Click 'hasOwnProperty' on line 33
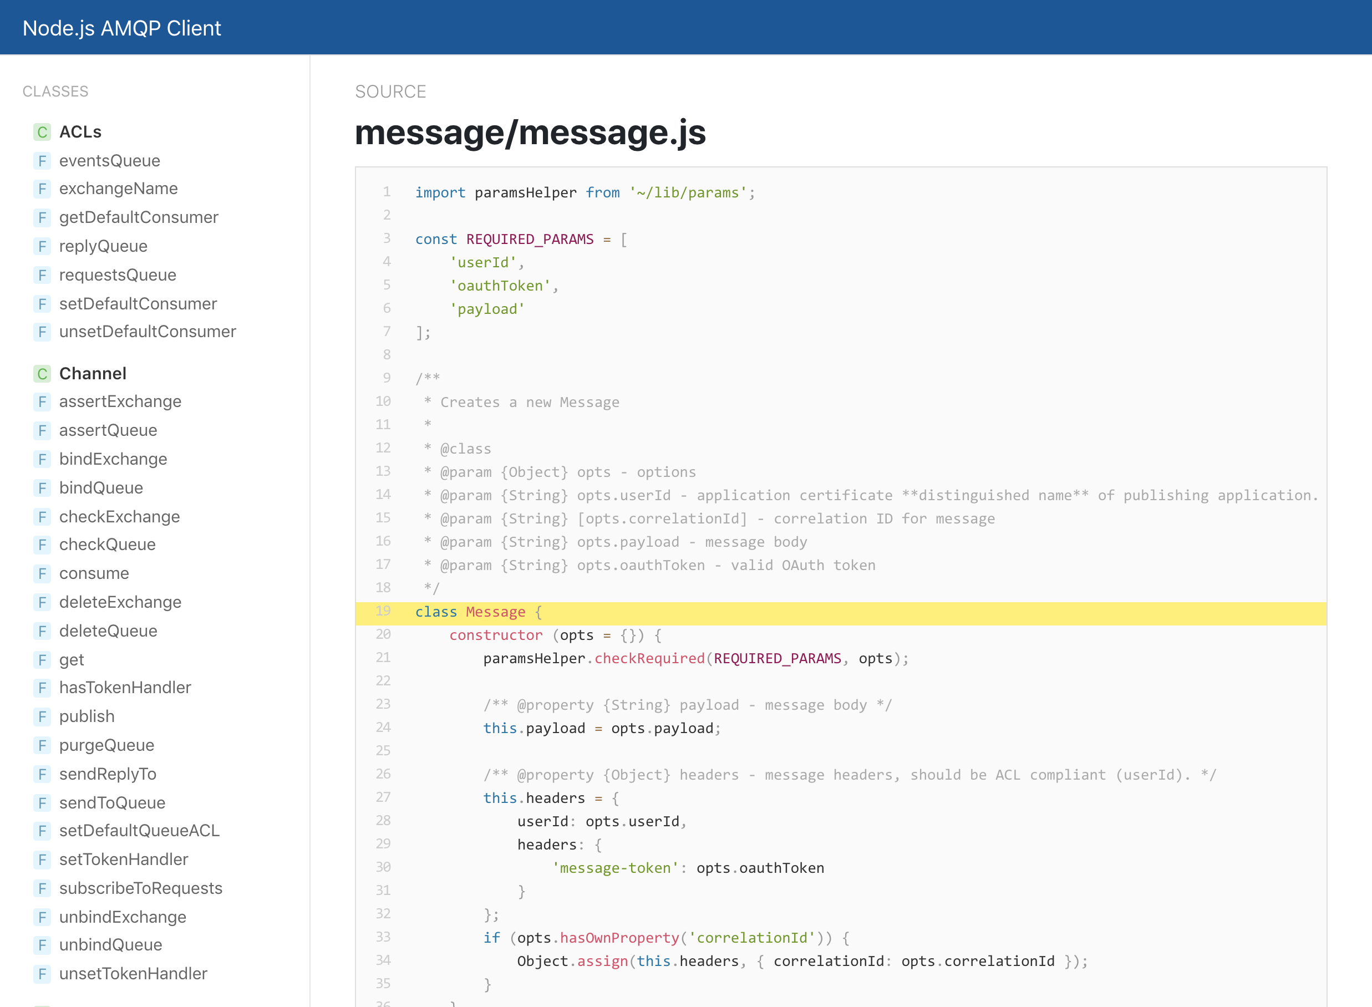 click(x=619, y=938)
